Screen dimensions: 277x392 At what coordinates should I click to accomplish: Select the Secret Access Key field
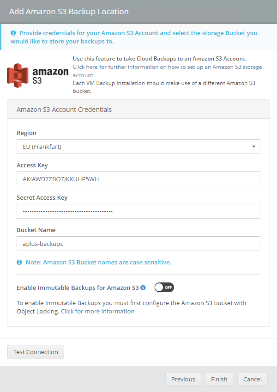pyautogui.click(x=138, y=211)
